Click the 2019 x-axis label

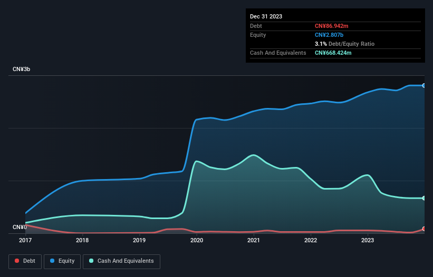tap(139, 240)
